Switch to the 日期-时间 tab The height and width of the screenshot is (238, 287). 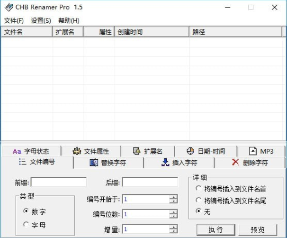[206, 151]
